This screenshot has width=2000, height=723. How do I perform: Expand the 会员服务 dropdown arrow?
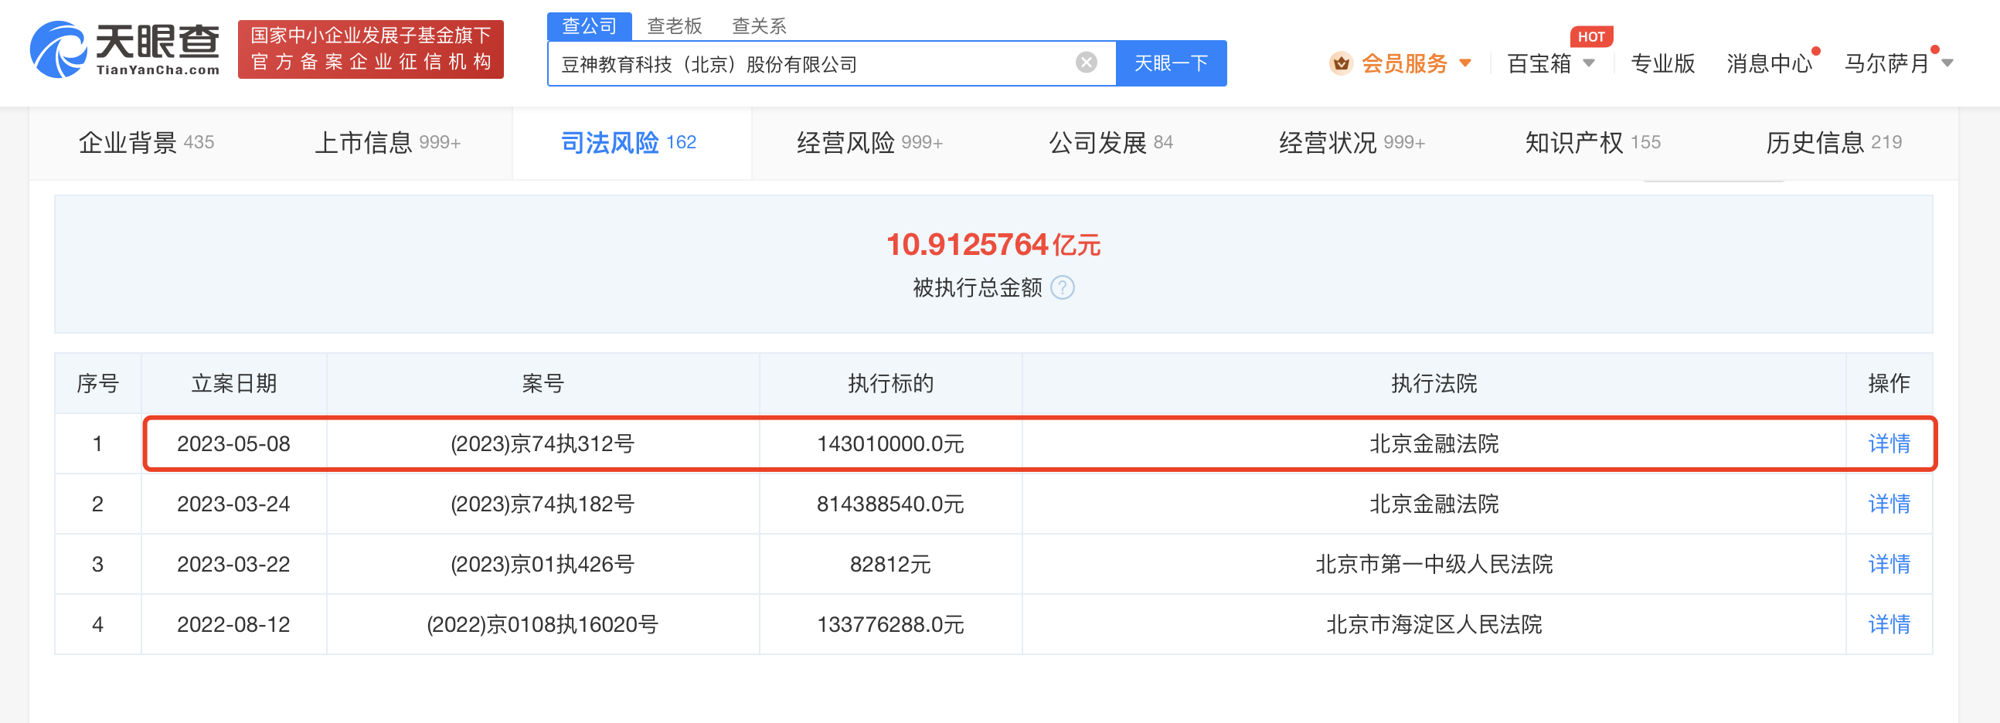tap(1465, 63)
